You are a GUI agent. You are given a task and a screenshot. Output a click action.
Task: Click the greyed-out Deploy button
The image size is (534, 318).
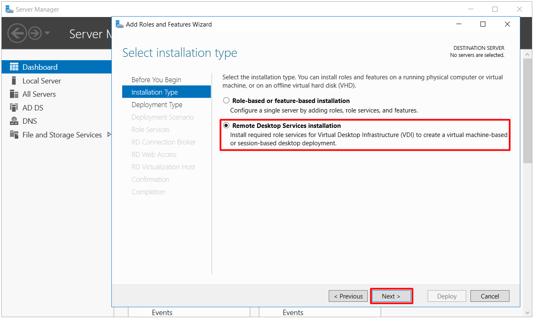pos(447,296)
